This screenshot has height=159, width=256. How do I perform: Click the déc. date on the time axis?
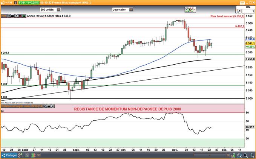pyautogui.click(x=224, y=150)
